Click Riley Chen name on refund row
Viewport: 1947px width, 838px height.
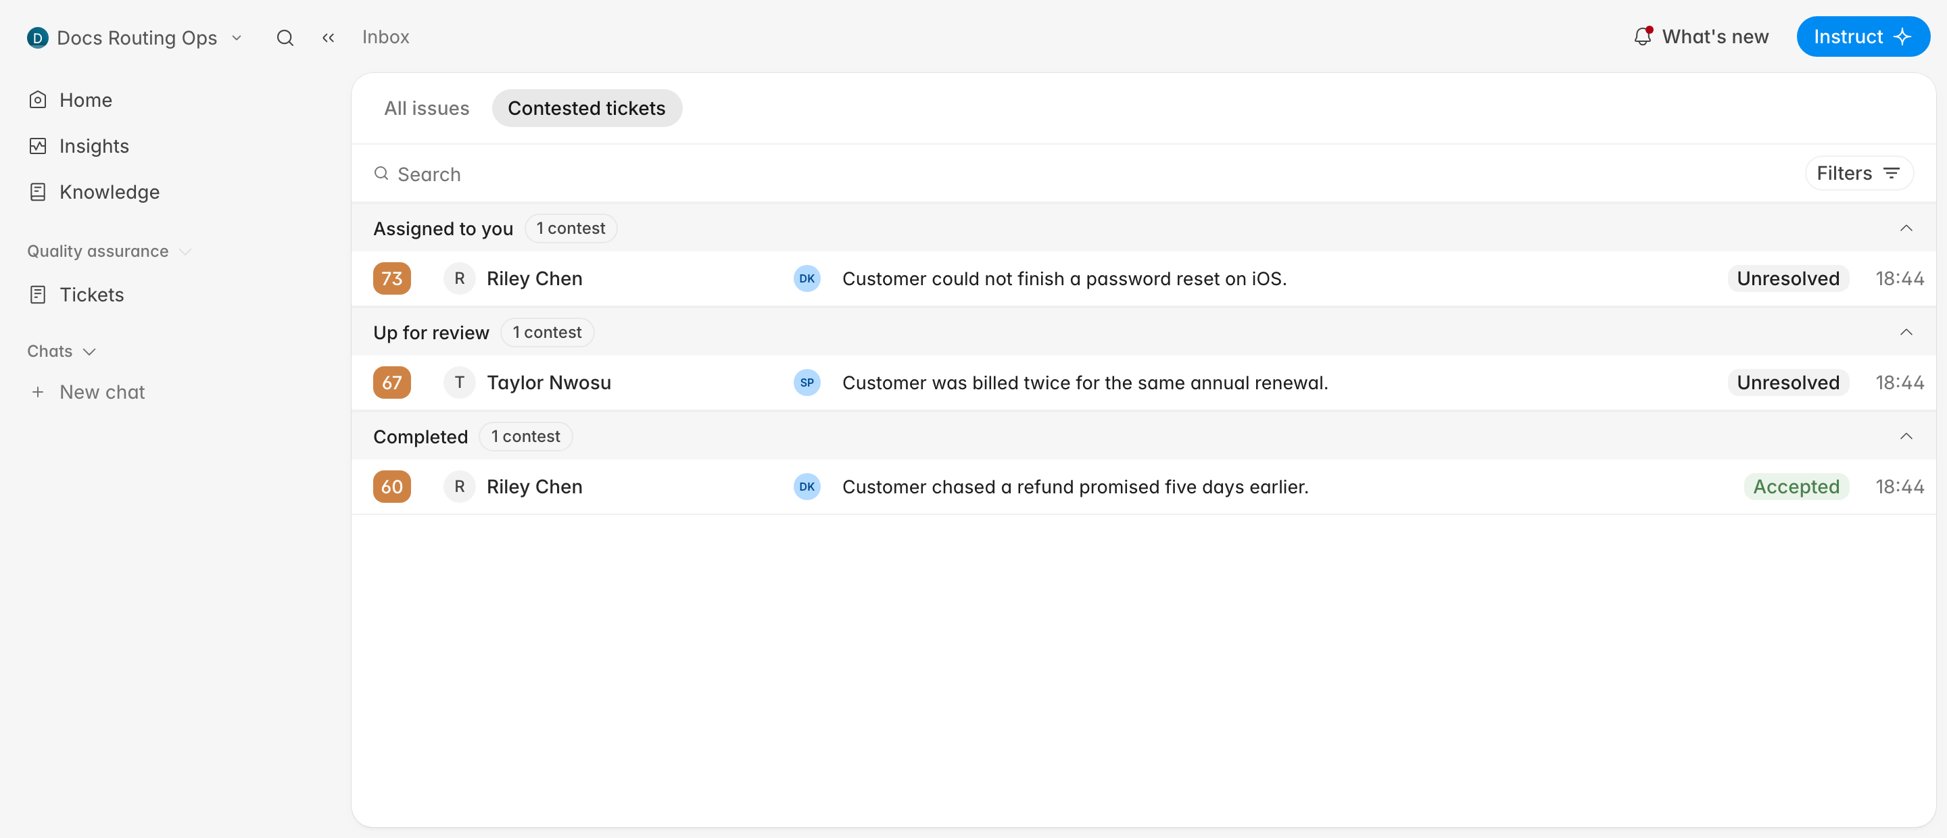click(x=534, y=487)
